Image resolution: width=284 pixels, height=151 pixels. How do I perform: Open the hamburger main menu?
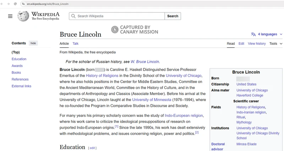pos(10,16)
